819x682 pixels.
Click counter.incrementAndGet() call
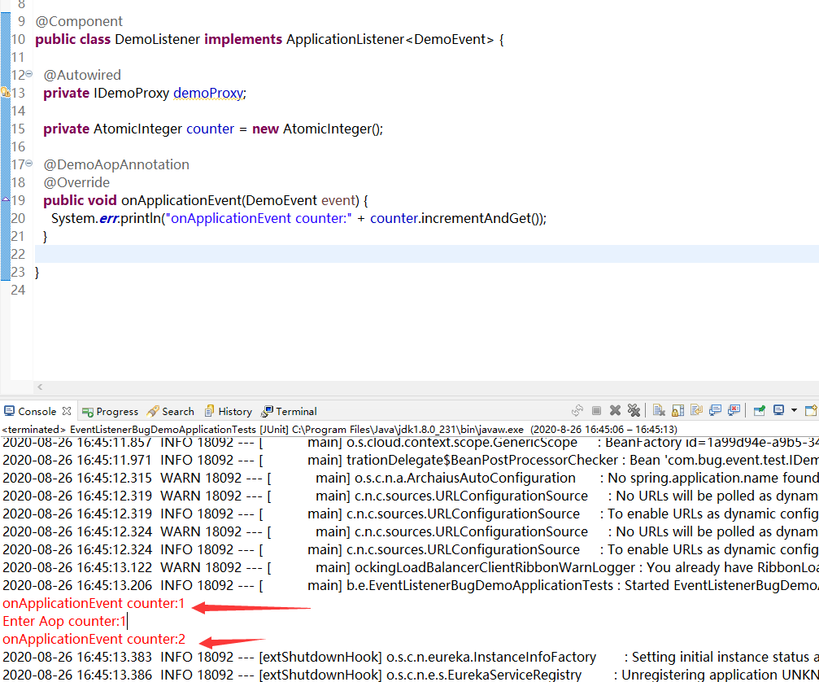(x=457, y=218)
